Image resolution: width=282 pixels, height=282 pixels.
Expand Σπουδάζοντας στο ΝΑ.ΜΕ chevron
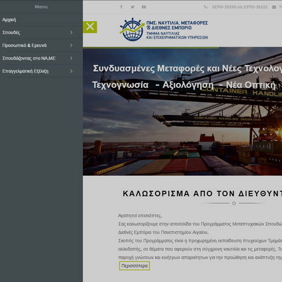[x=71, y=58]
